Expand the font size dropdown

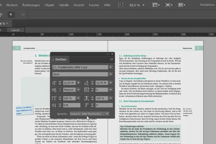tap(78, 83)
